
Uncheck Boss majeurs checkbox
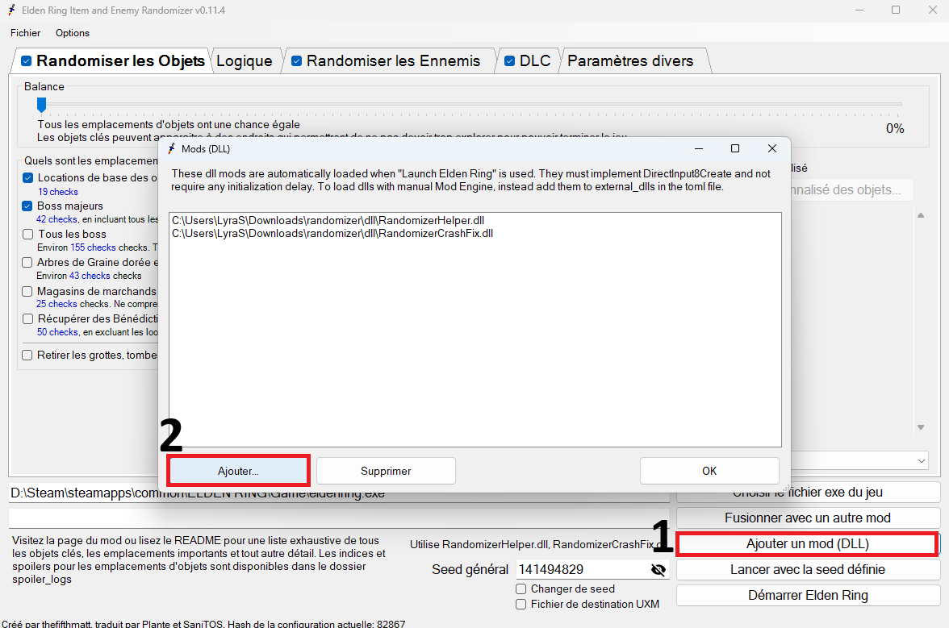27,206
